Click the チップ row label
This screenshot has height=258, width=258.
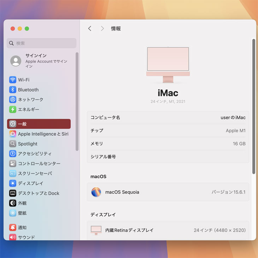pyautogui.click(x=97, y=130)
